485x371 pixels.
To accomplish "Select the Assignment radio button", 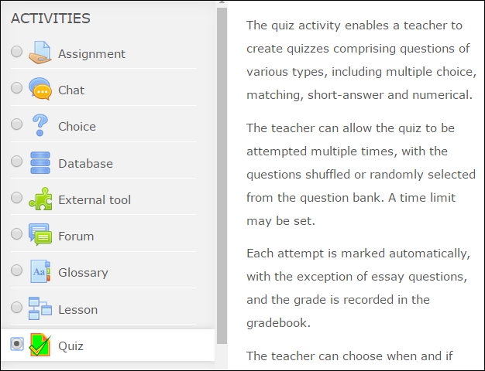I will click(x=17, y=52).
